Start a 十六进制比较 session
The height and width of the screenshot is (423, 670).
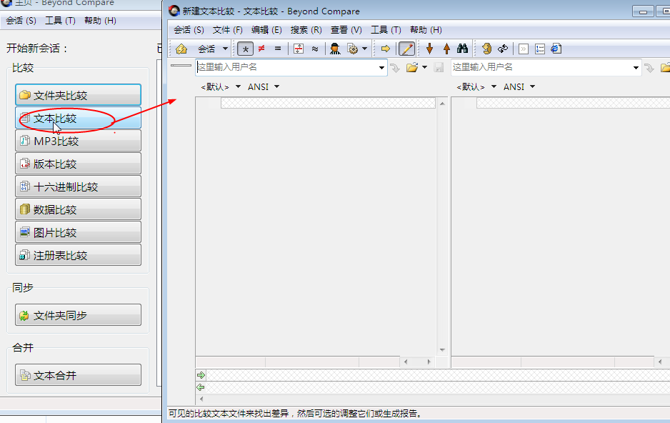point(78,186)
